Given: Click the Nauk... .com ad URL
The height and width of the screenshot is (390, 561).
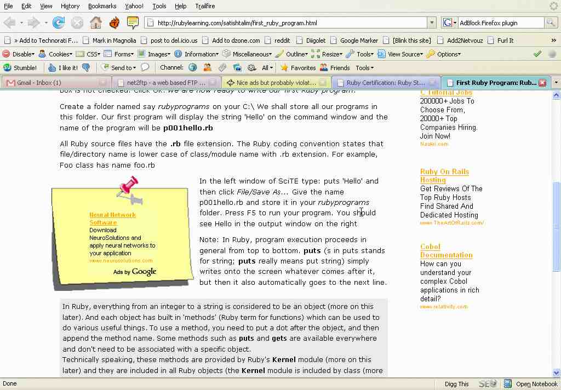Looking at the screenshot, I should [x=434, y=144].
